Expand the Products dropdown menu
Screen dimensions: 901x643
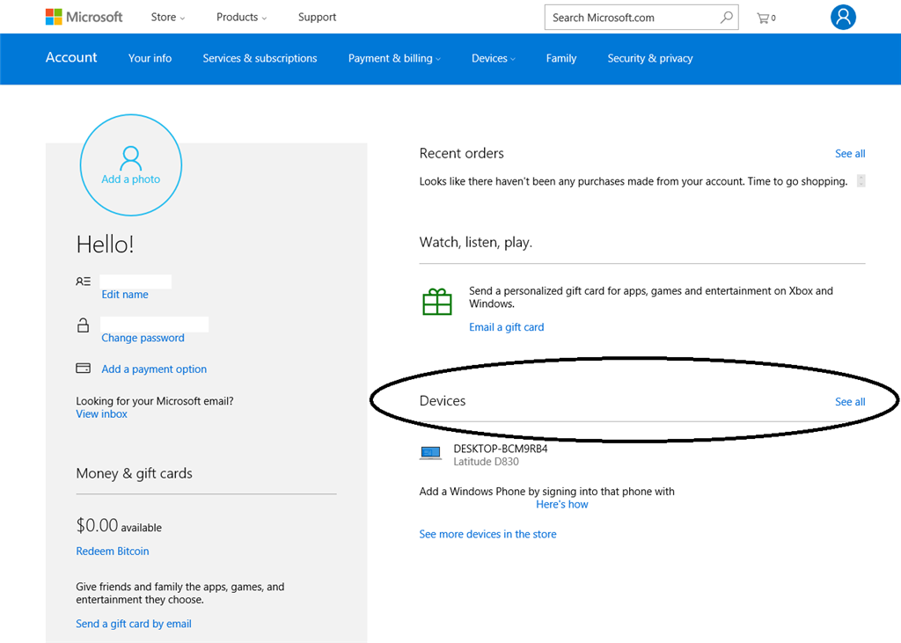coord(241,18)
